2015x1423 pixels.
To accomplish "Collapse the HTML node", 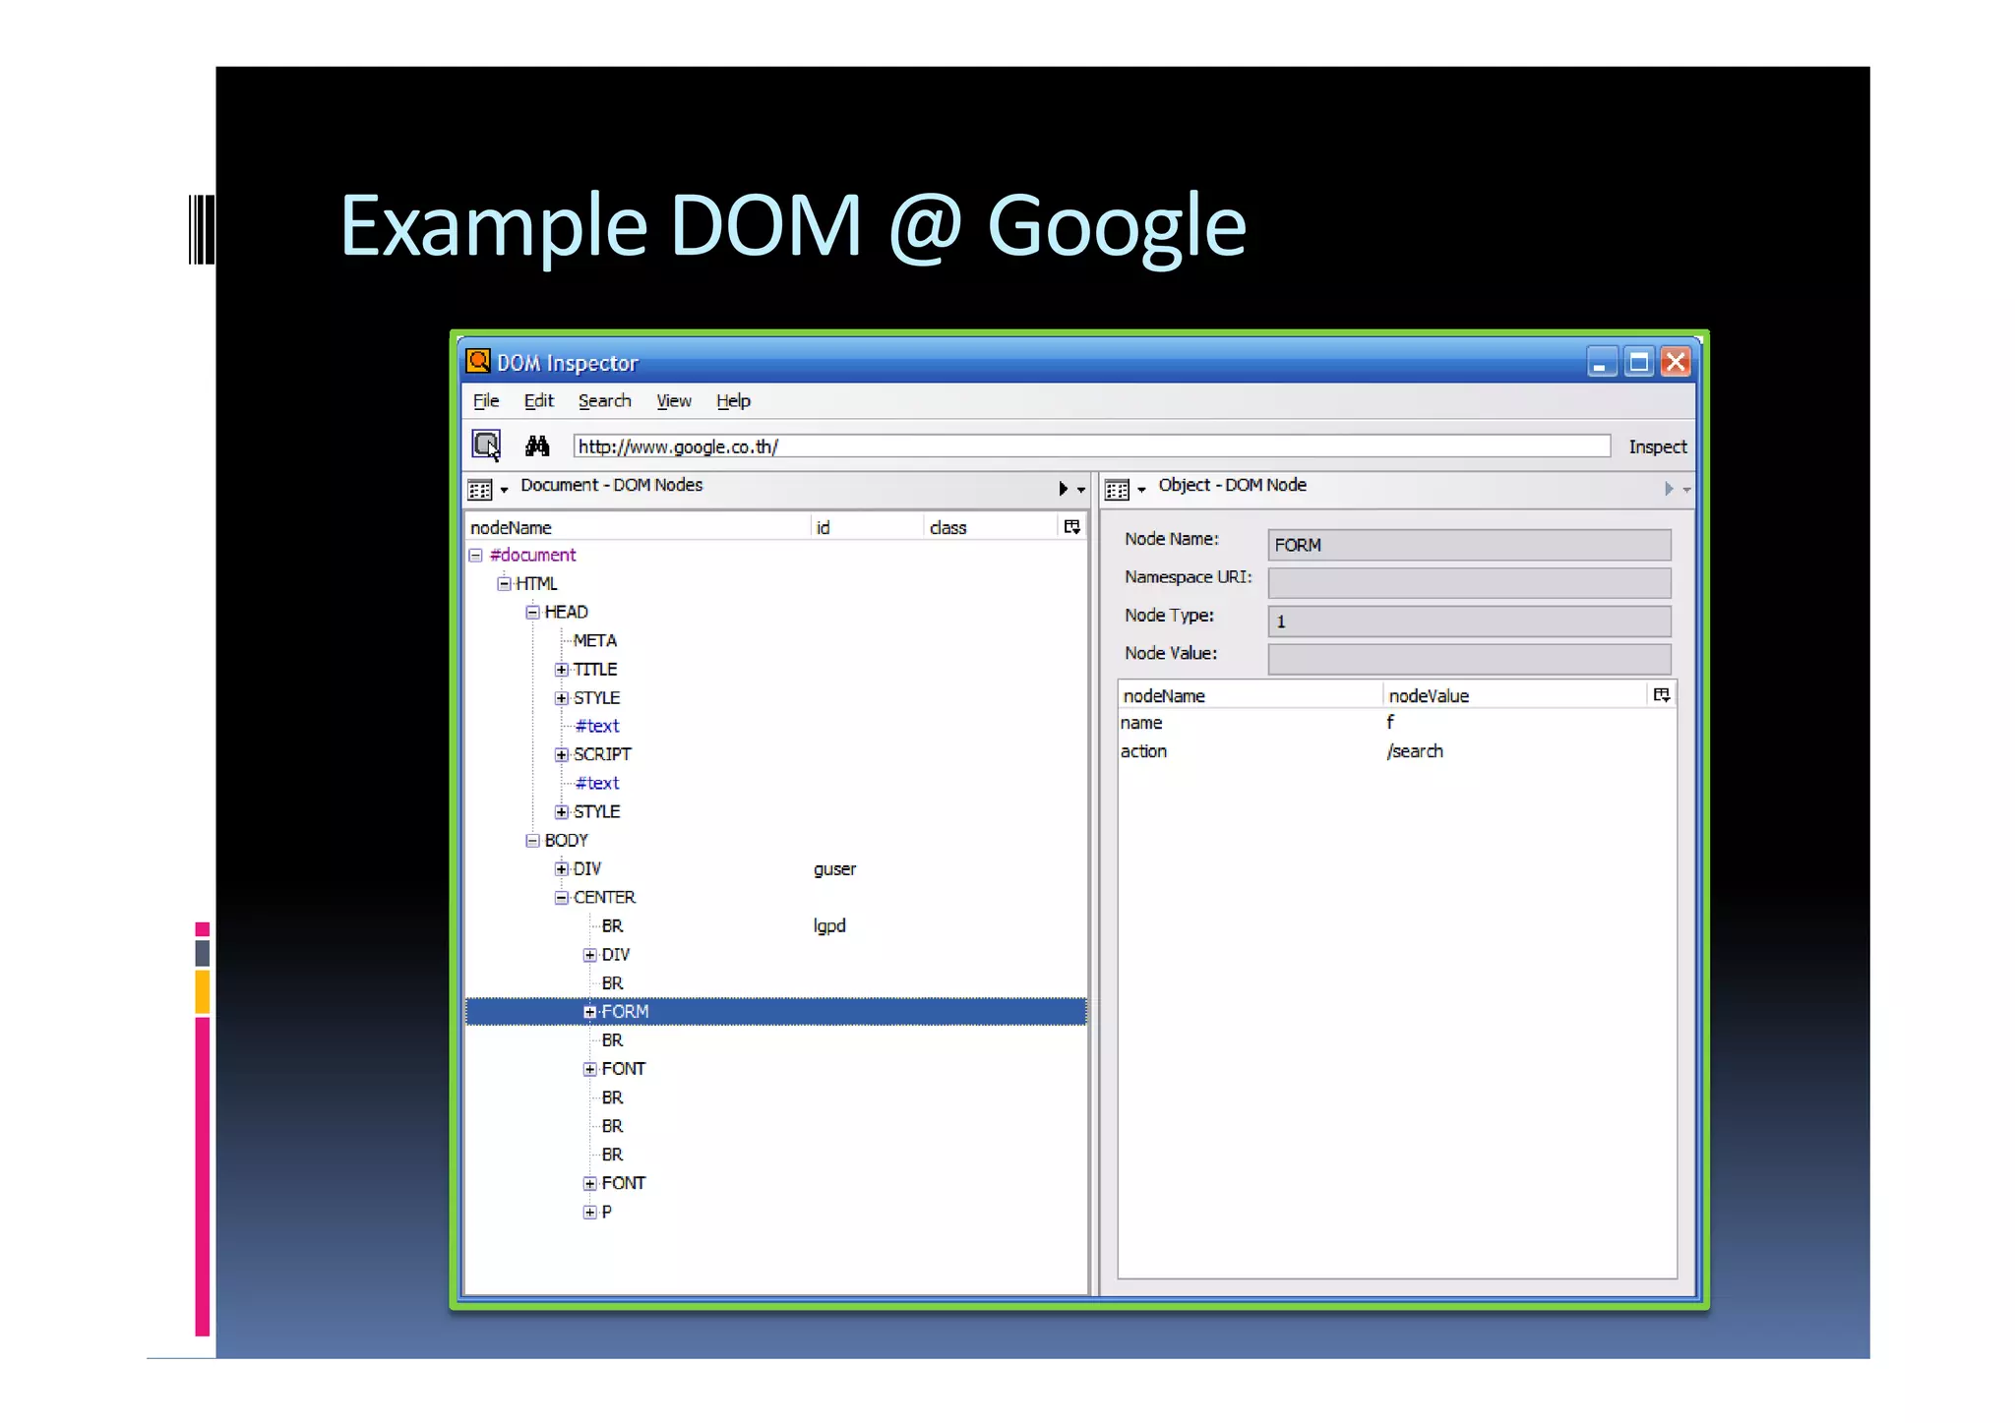I will [x=504, y=583].
